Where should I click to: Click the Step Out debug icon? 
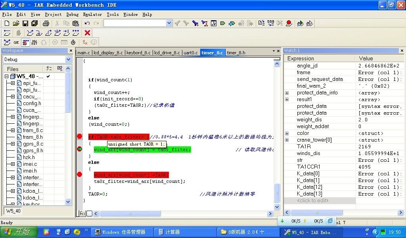click(x=48, y=33)
